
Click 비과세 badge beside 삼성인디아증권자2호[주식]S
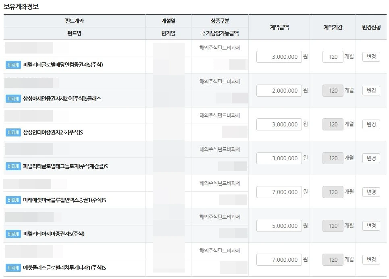point(13,132)
